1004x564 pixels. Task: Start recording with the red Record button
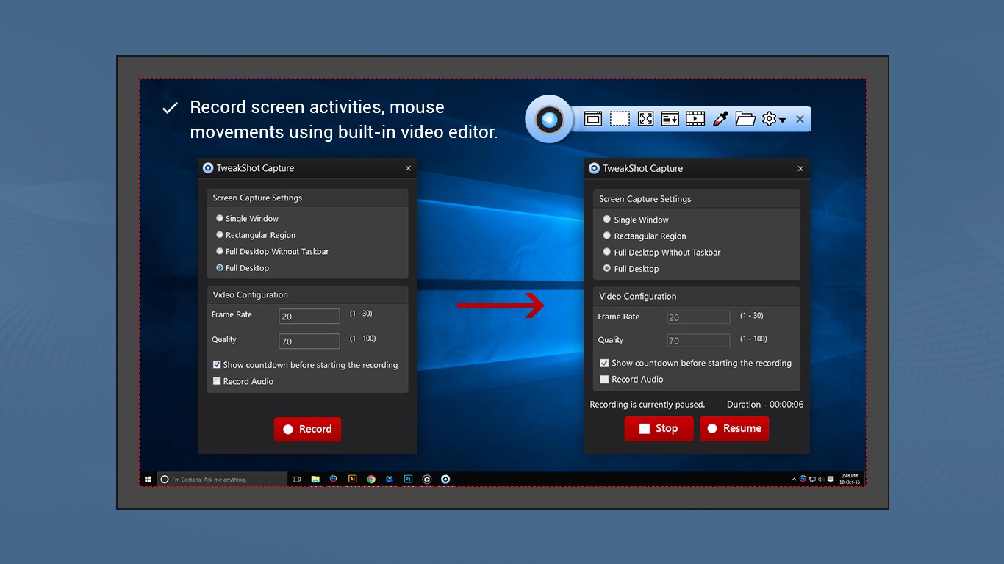(307, 429)
